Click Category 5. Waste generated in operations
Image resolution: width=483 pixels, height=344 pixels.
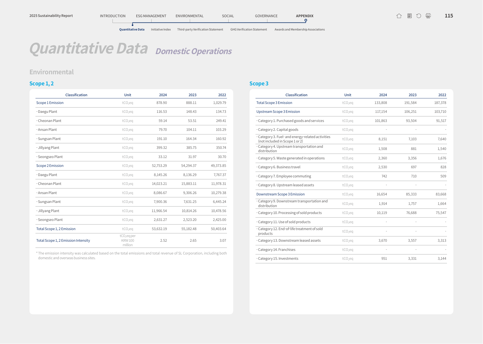click(291, 158)
